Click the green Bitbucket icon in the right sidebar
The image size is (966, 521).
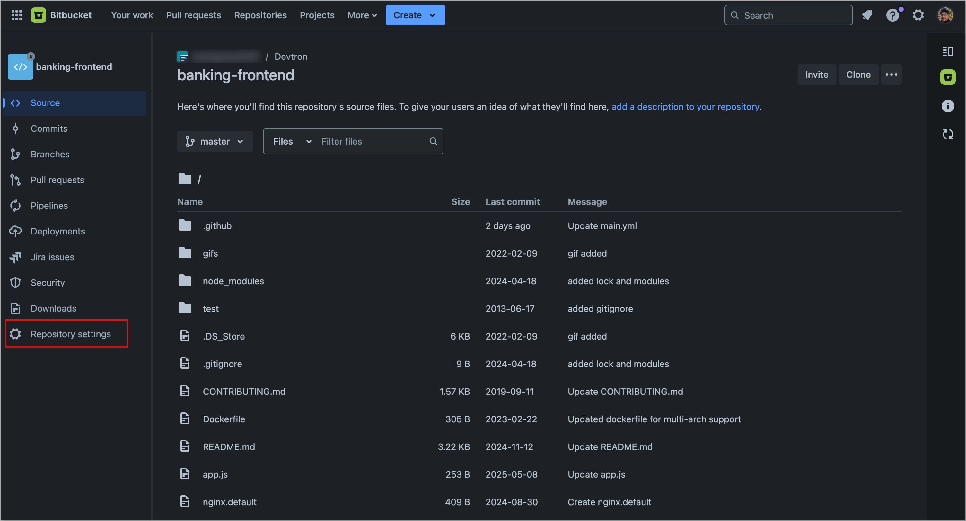pos(948,77)
